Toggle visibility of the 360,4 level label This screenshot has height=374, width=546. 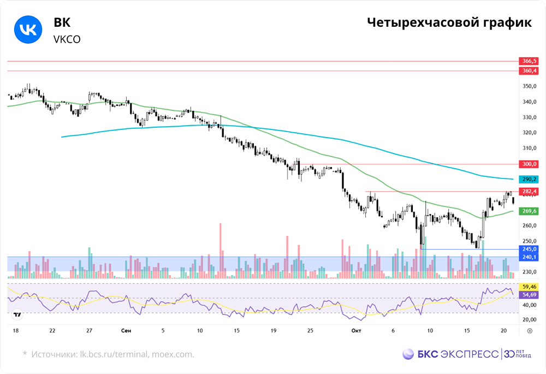coord(529,70)
